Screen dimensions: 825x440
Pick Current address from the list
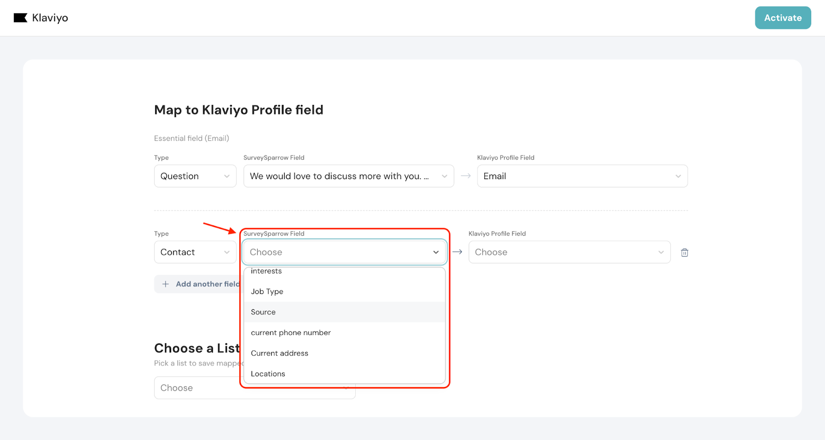[279, 354]
